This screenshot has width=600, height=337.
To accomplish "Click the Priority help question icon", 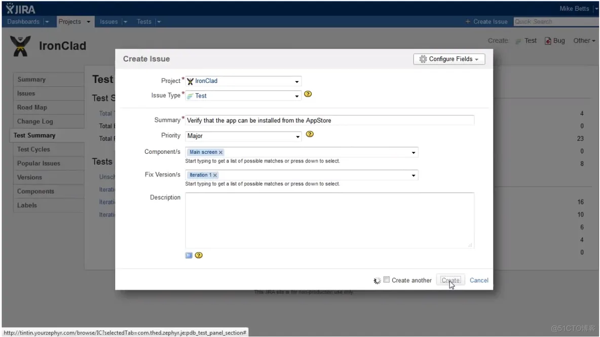I will pos(310,134).
